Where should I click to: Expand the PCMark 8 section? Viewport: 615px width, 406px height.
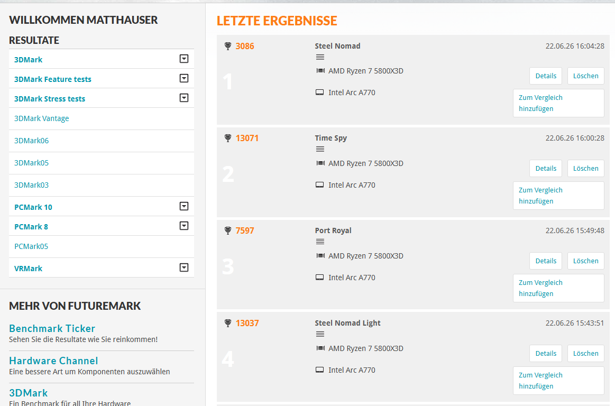[184, 226]
